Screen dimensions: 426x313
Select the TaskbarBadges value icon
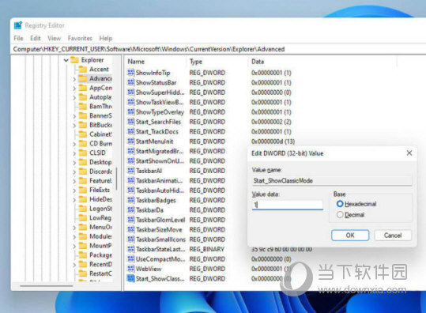(131, 200)
